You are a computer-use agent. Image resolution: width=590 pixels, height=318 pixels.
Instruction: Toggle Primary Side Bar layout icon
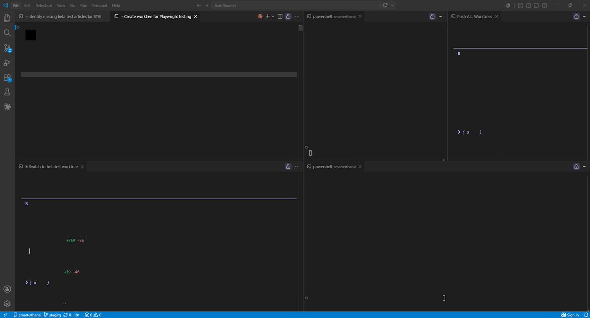pyautogui.click(x=528, y=5)
